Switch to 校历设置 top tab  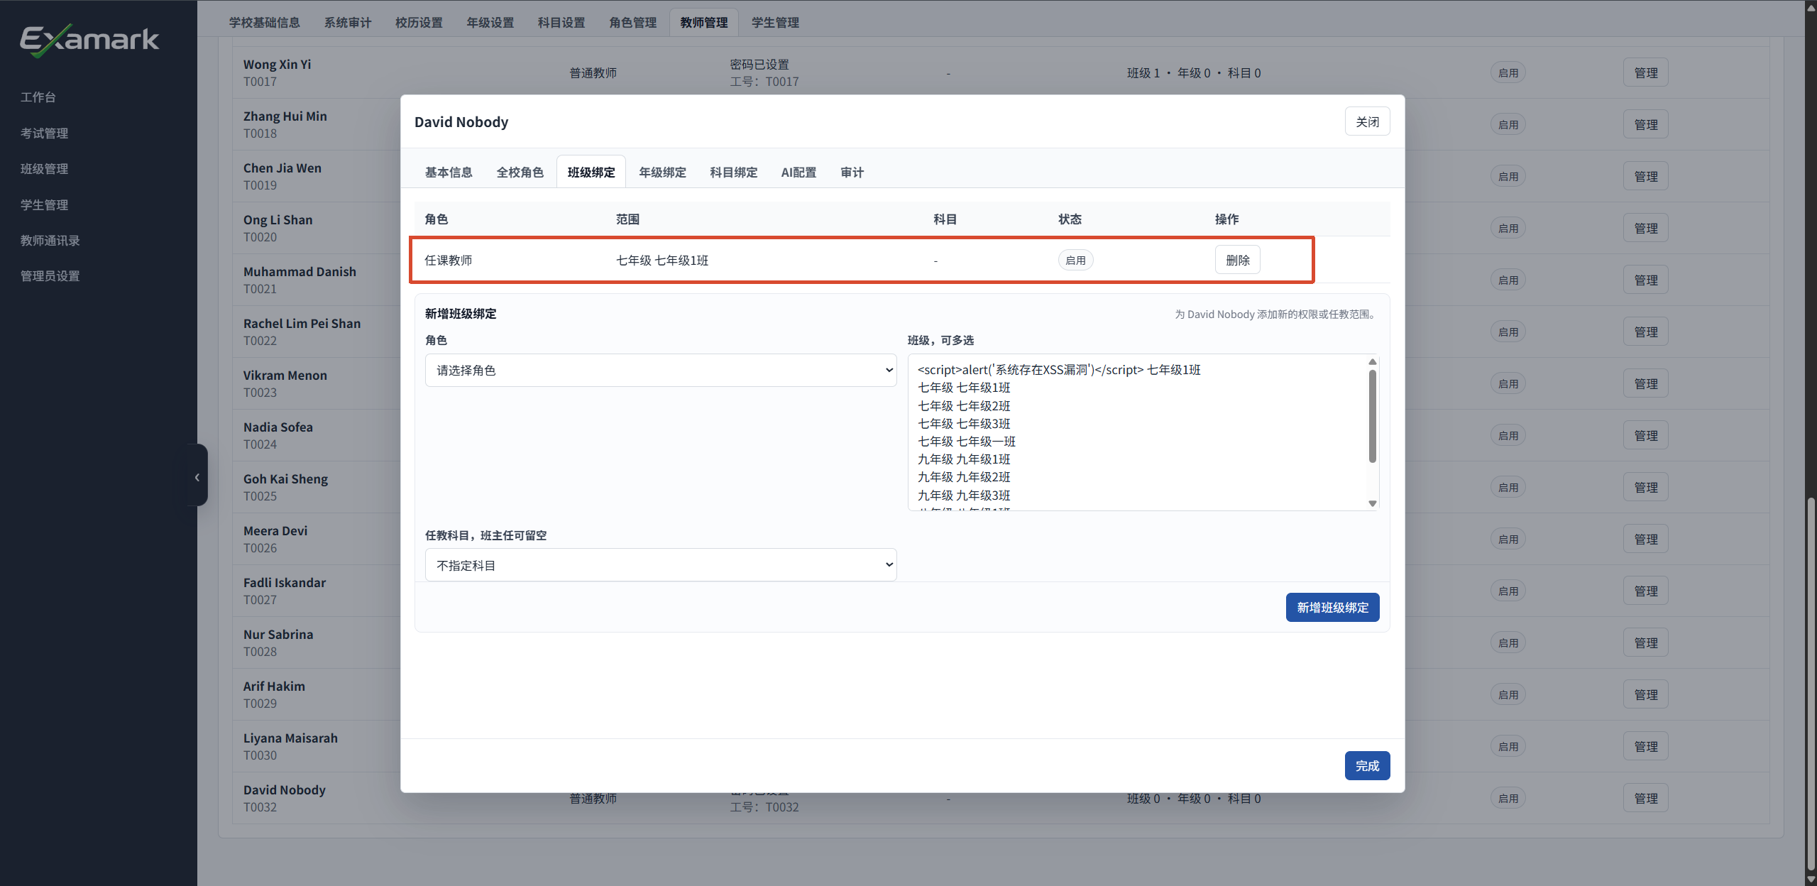419,22
